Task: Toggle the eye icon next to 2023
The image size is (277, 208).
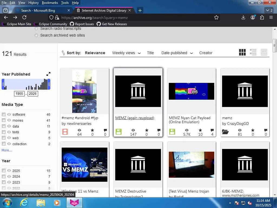Action: click(9, 182)
